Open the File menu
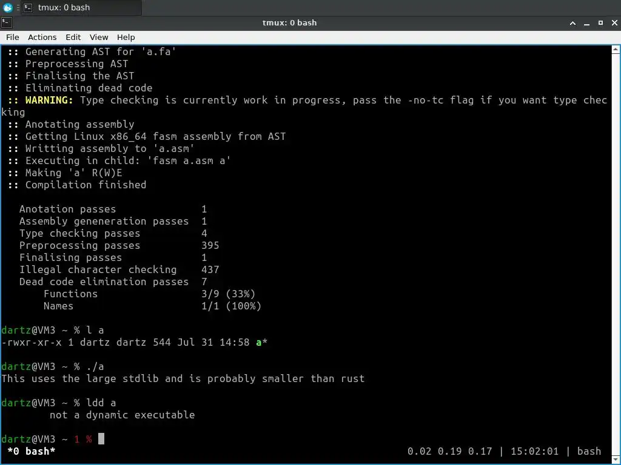The image size is (621, 465). pos(12,37)
